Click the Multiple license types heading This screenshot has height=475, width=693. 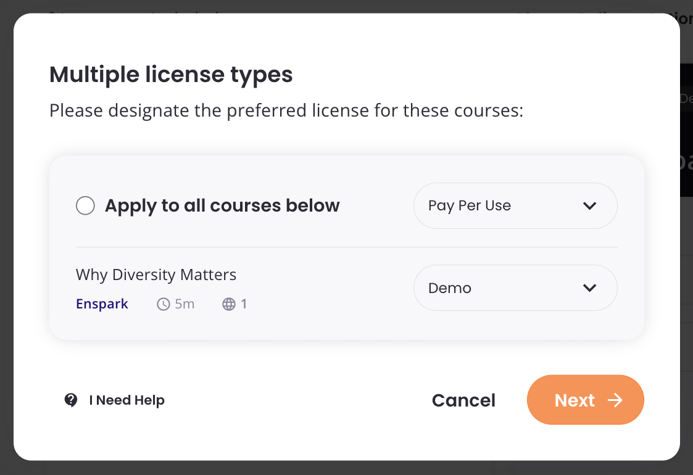coord(171,75)
